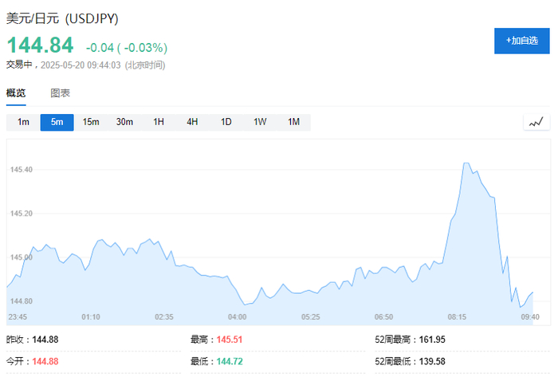
Task: Click the line chart type icon
Action: 536,122
